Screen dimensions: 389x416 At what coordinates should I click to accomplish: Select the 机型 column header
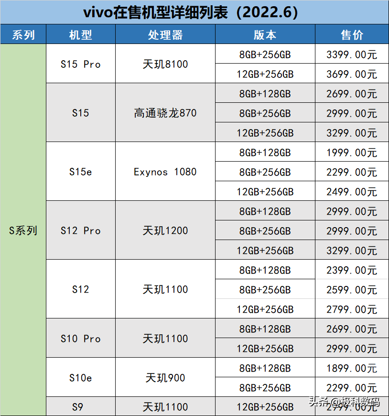(x=81, y=34)
